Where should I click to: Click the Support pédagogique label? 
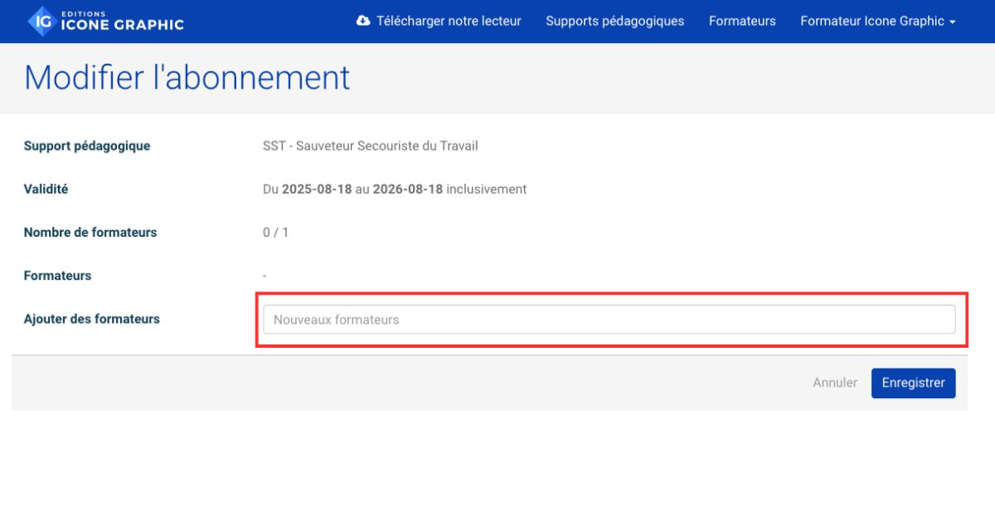coord(87,146)
